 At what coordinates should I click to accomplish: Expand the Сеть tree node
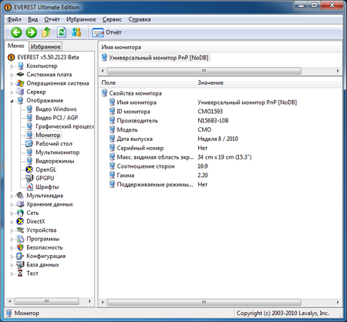tap(12, 213)
